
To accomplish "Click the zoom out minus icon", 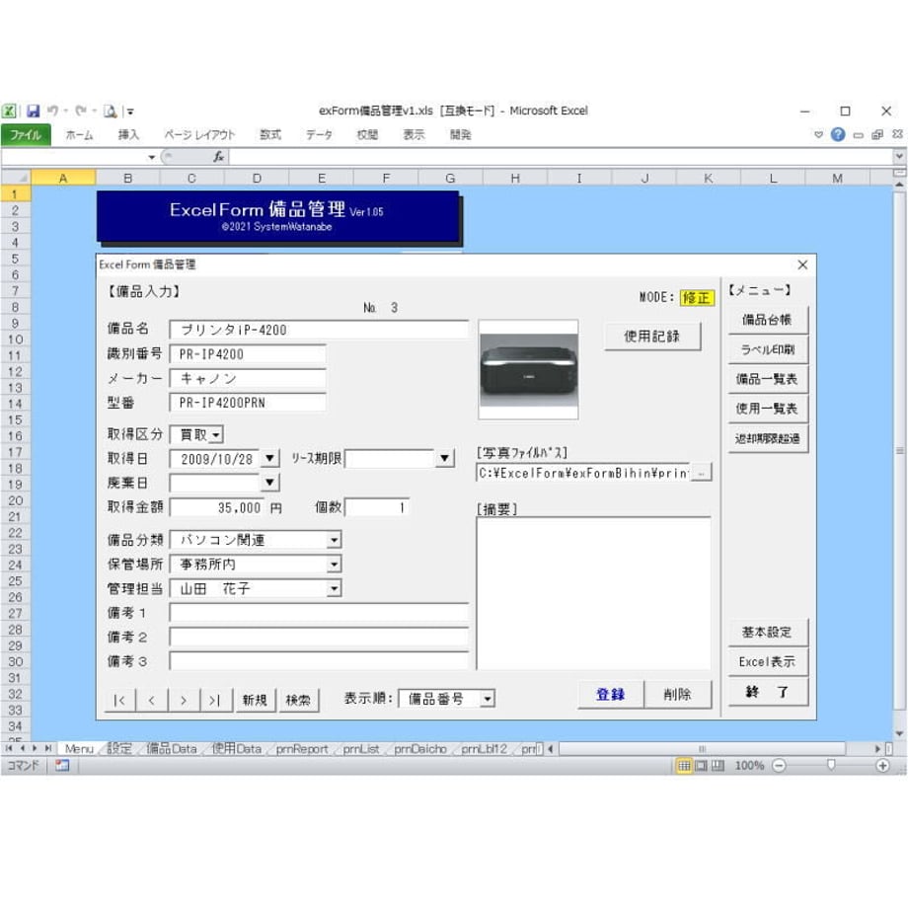I will point(780,766).
